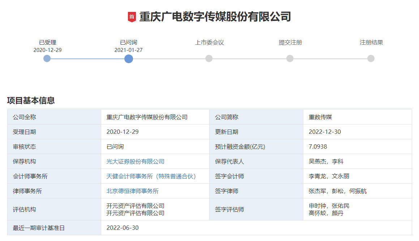Click the 保荐机构 table label

pyautogui.click(x=24, y=162)
